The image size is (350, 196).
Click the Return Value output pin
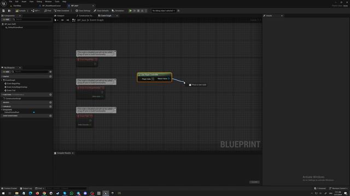168,78
